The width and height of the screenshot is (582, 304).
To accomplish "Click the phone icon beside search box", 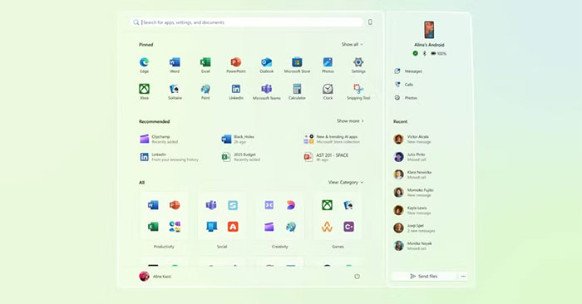I will pos(370,22).
